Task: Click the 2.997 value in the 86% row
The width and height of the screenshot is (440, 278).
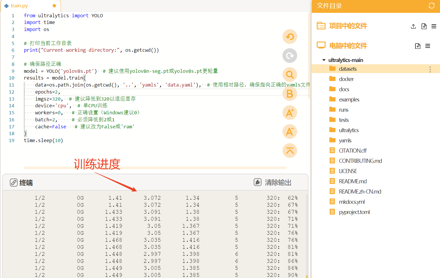Action: (152, 261)
